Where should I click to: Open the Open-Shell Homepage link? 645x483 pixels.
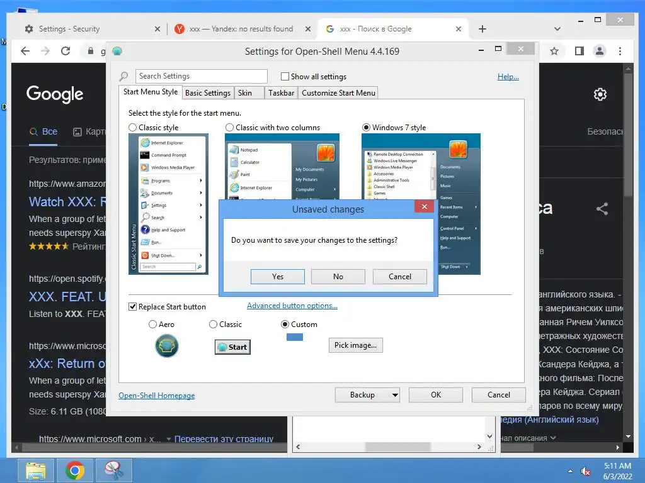[157, 396]
